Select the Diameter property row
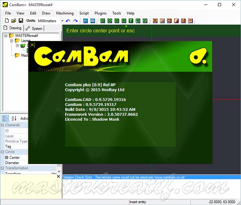The height and width of the screenshot is (205, 241). click(16, 163)
